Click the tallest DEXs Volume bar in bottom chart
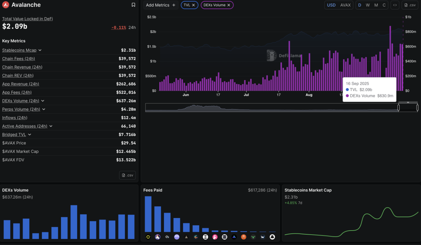The height and width of the screenshot is (245, 421). coord(74,222)
